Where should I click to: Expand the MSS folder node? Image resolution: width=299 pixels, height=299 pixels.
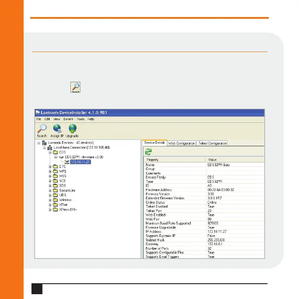50,176
